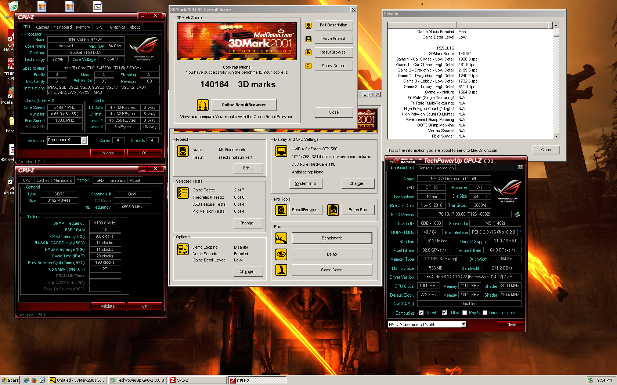Click the Edit button in Project section
Viewport: 617px width, 385px height.
tap(248, 168)
